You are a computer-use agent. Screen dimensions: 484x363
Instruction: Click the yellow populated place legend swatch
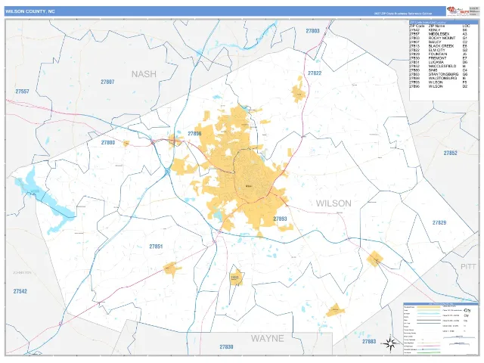pos(428,307)
